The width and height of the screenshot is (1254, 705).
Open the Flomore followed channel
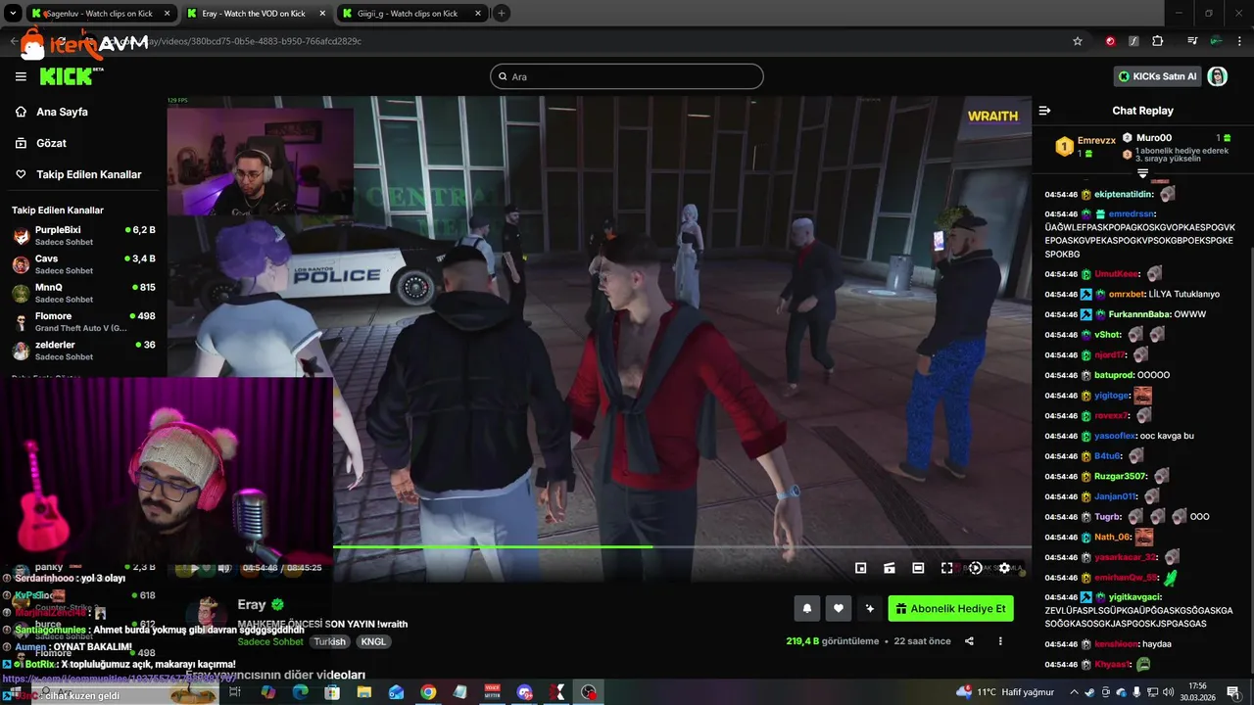click(83, 321)
